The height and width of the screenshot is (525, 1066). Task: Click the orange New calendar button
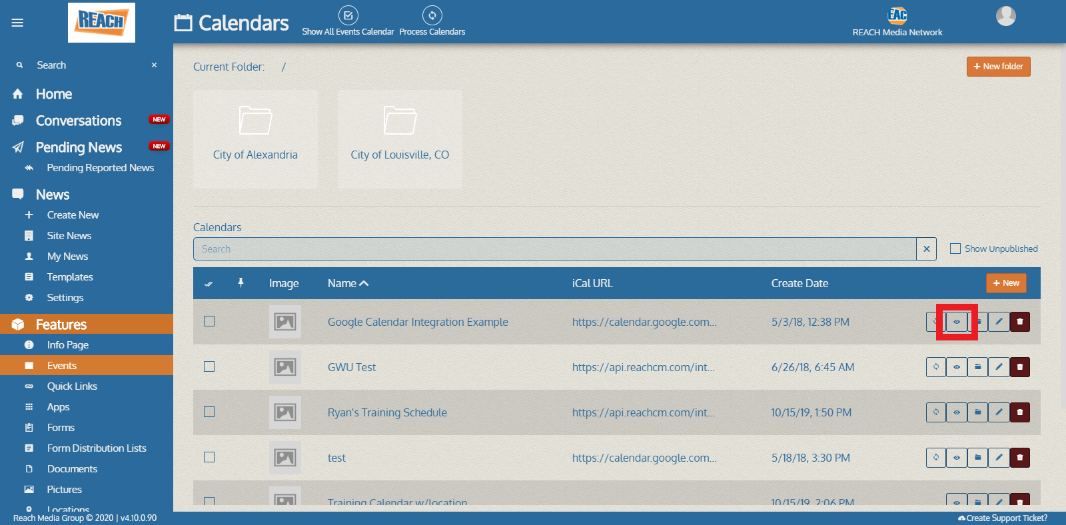pos(1006,283)
